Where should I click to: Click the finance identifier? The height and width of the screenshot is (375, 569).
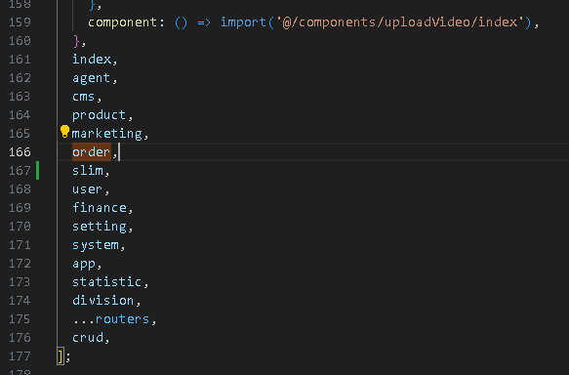(x=100, y=208)
